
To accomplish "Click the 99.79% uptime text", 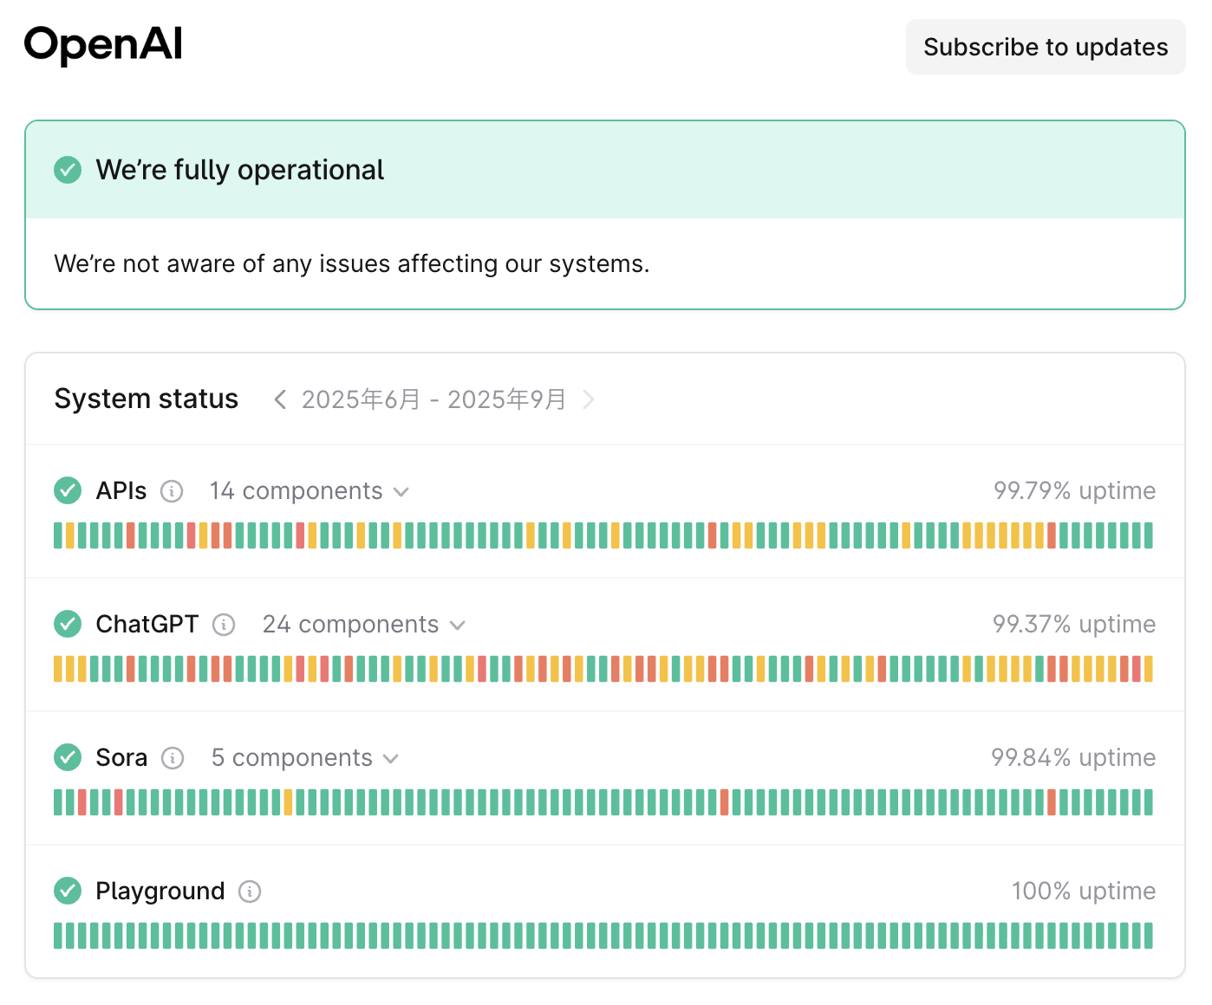I will pyautogui.click(x=1074, y=490).
